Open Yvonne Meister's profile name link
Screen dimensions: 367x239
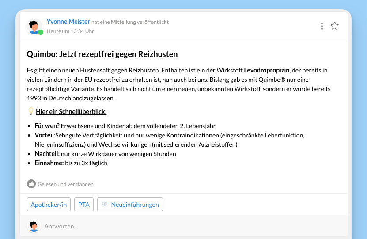tap(68, 22)
